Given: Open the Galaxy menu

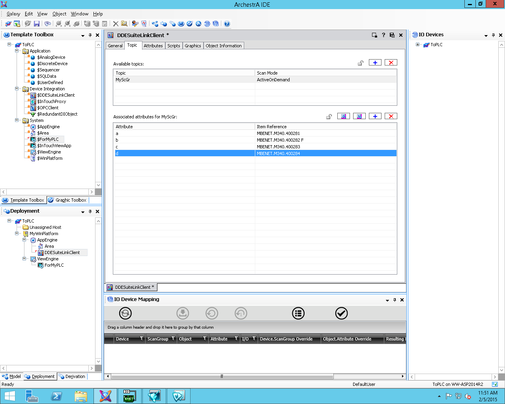Looking at the screenshot, I should [x=13, y=14].
